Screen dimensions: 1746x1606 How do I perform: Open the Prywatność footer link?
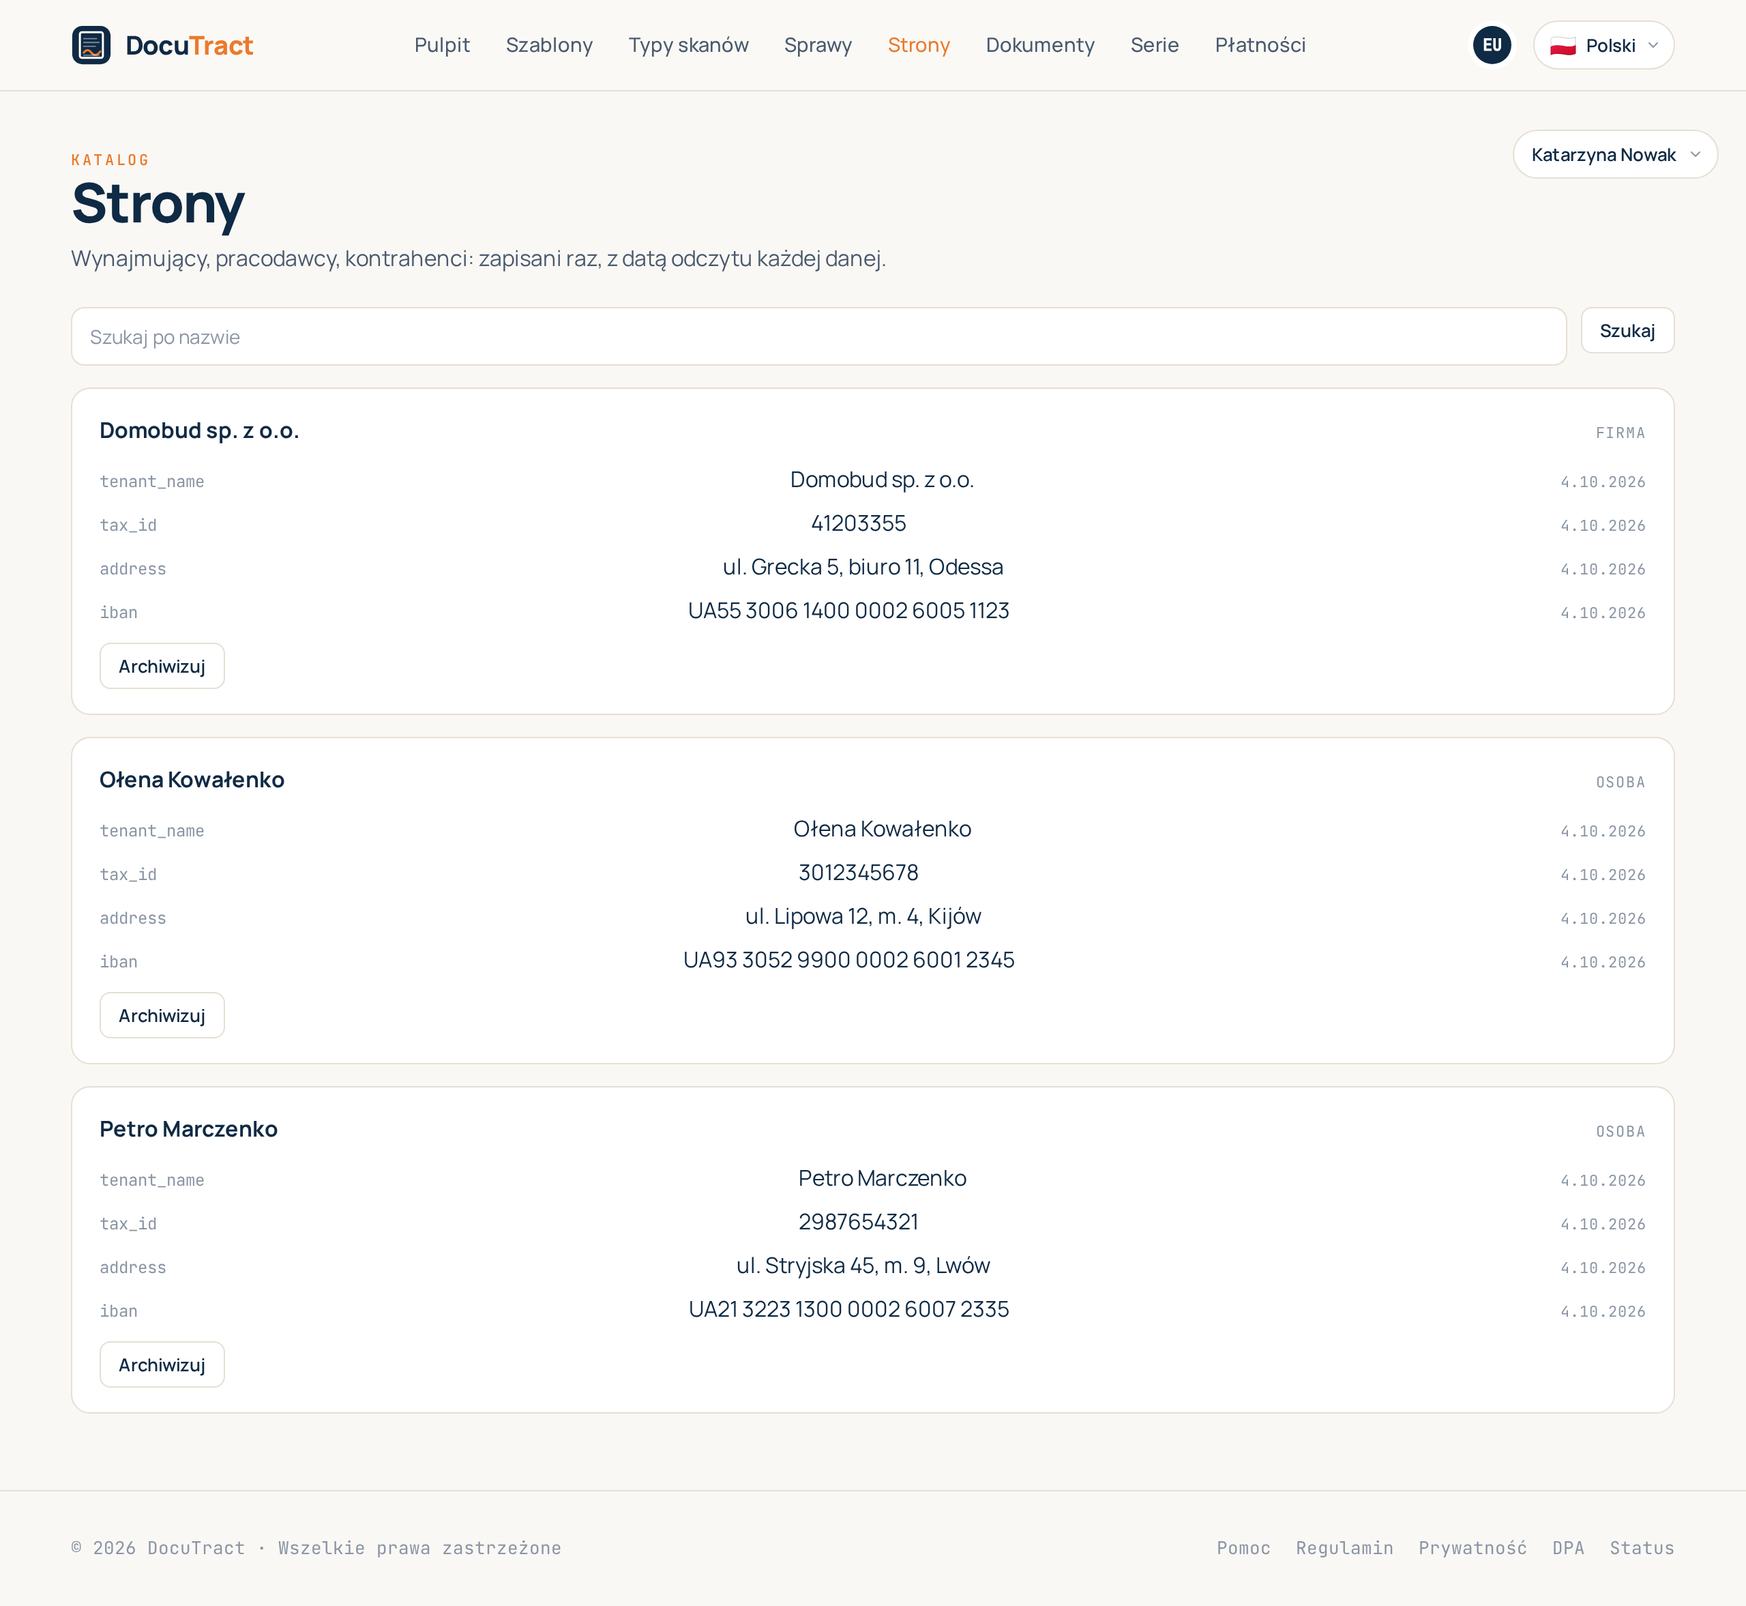point(1473,1548)
